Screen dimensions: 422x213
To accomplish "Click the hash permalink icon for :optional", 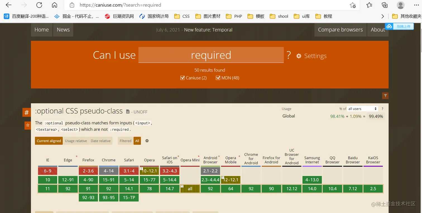I will coord(27,112).
